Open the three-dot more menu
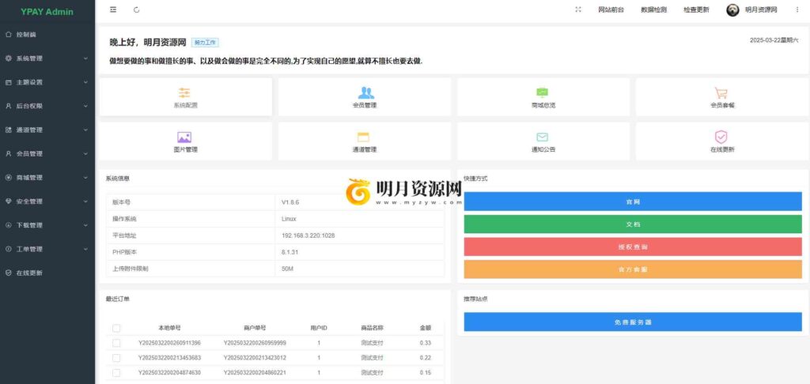This screenshot has height=384, width=810. point(797,9)
